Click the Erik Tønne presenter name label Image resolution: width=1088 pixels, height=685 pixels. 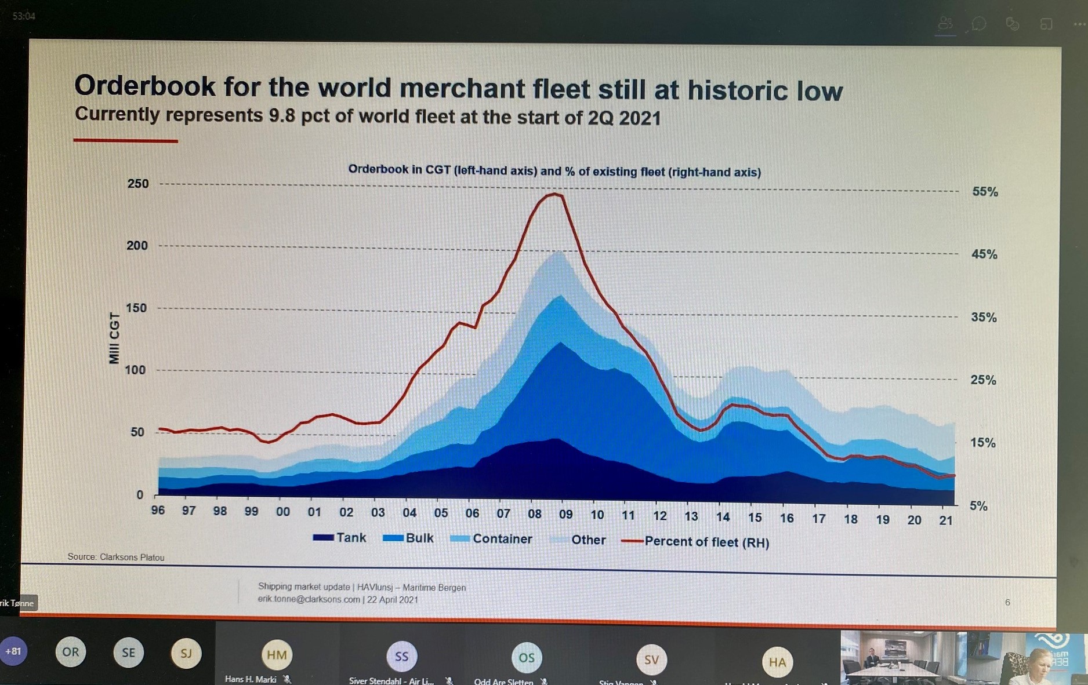pos(17,603)
